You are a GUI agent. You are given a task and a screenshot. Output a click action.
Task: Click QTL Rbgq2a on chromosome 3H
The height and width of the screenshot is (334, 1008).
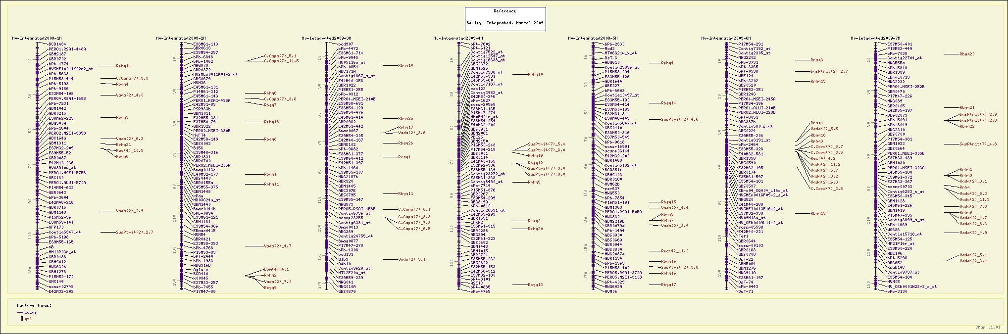click(405, 119)
